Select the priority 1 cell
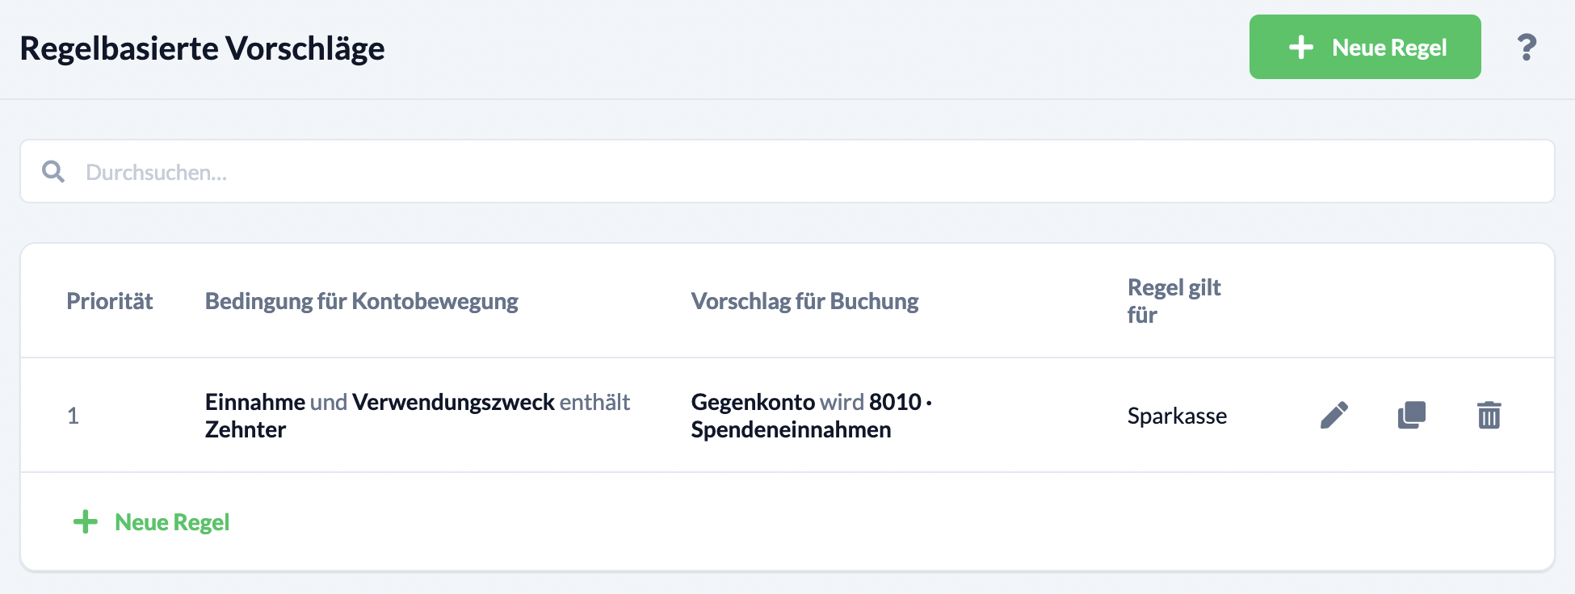The height and width of the screenshot is (594, 1575). [x=73, y=416]
